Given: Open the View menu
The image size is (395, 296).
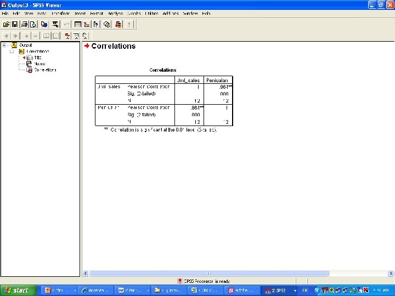Looking at the screenshot, I should pos(29,13).
